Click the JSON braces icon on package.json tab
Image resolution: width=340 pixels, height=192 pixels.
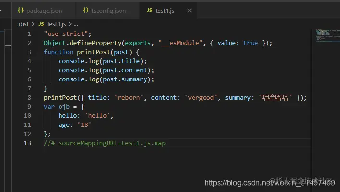coord(21,11)
